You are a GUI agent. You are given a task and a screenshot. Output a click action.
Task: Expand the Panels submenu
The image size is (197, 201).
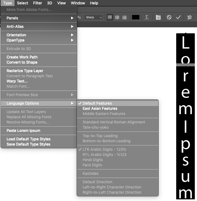tap(39, 18)
